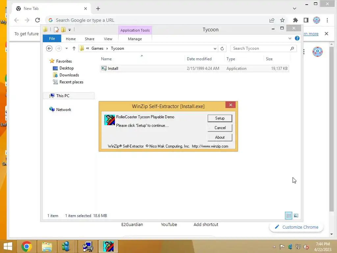Expand the address bar history dropdown
Viewport: 337px width, 253px height.
coord(215,49)
